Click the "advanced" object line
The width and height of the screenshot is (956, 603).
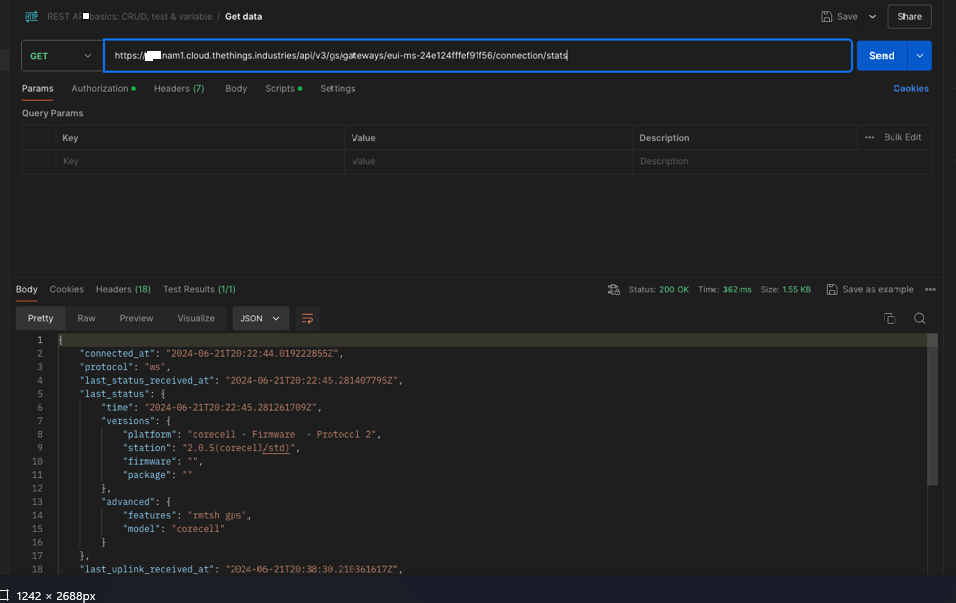click(136, 502)
